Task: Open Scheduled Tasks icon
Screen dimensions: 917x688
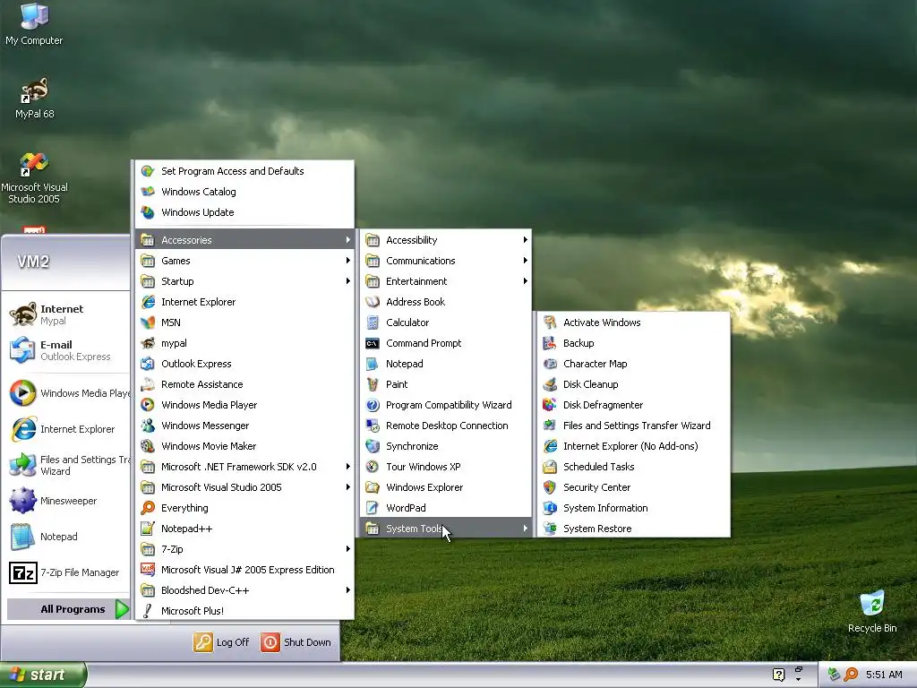Action: tap(550, 467)
